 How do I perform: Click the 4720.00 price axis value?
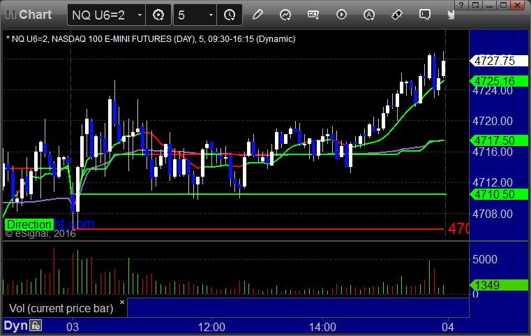click(x=493, y=121)
